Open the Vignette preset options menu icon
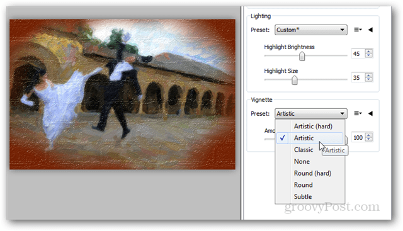The height and width of the screenshot is (231, 403). [x=358, y=113]
